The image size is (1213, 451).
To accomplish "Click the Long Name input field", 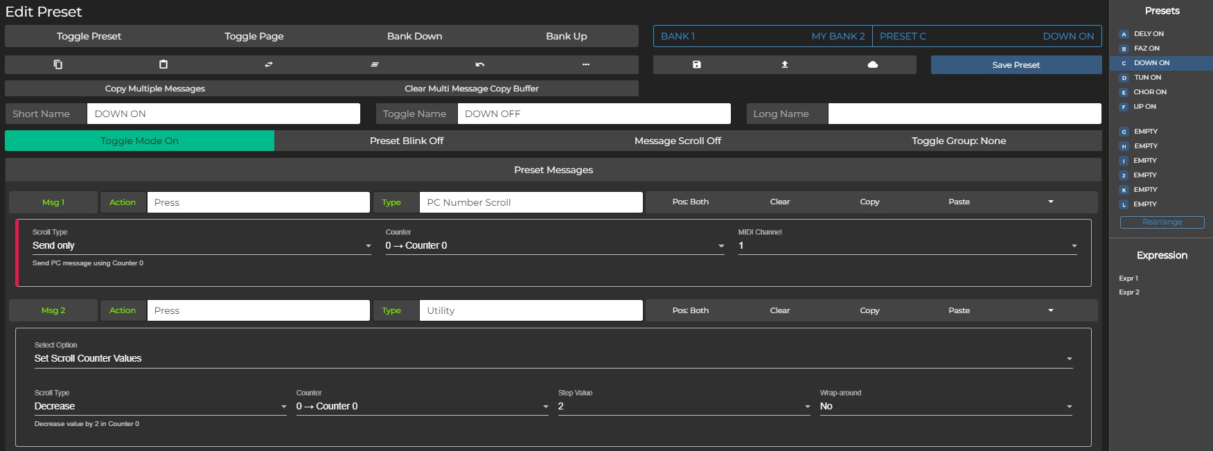I will [x=964, y=114].
